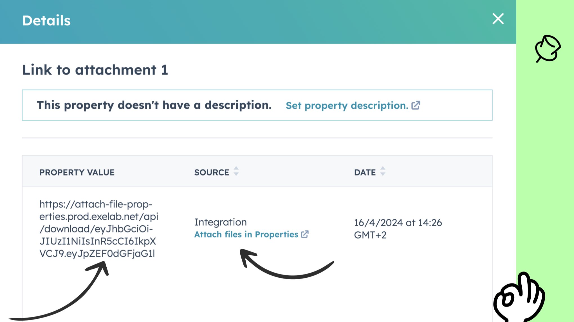The width and height of the screenshot is (574, 322).
Task: Click external link icon beside property description
Action: click(x=416, y=105)
